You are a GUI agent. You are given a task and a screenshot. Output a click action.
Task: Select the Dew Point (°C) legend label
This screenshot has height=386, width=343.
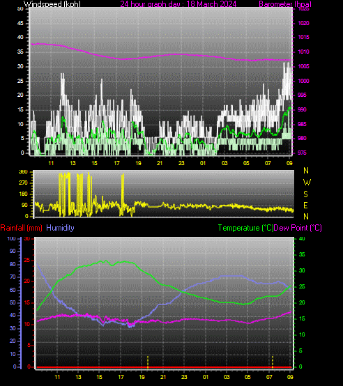point(298,228)
